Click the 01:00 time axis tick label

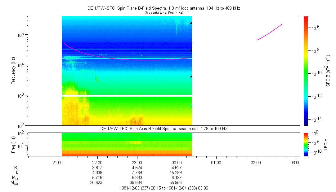(216, 162)
